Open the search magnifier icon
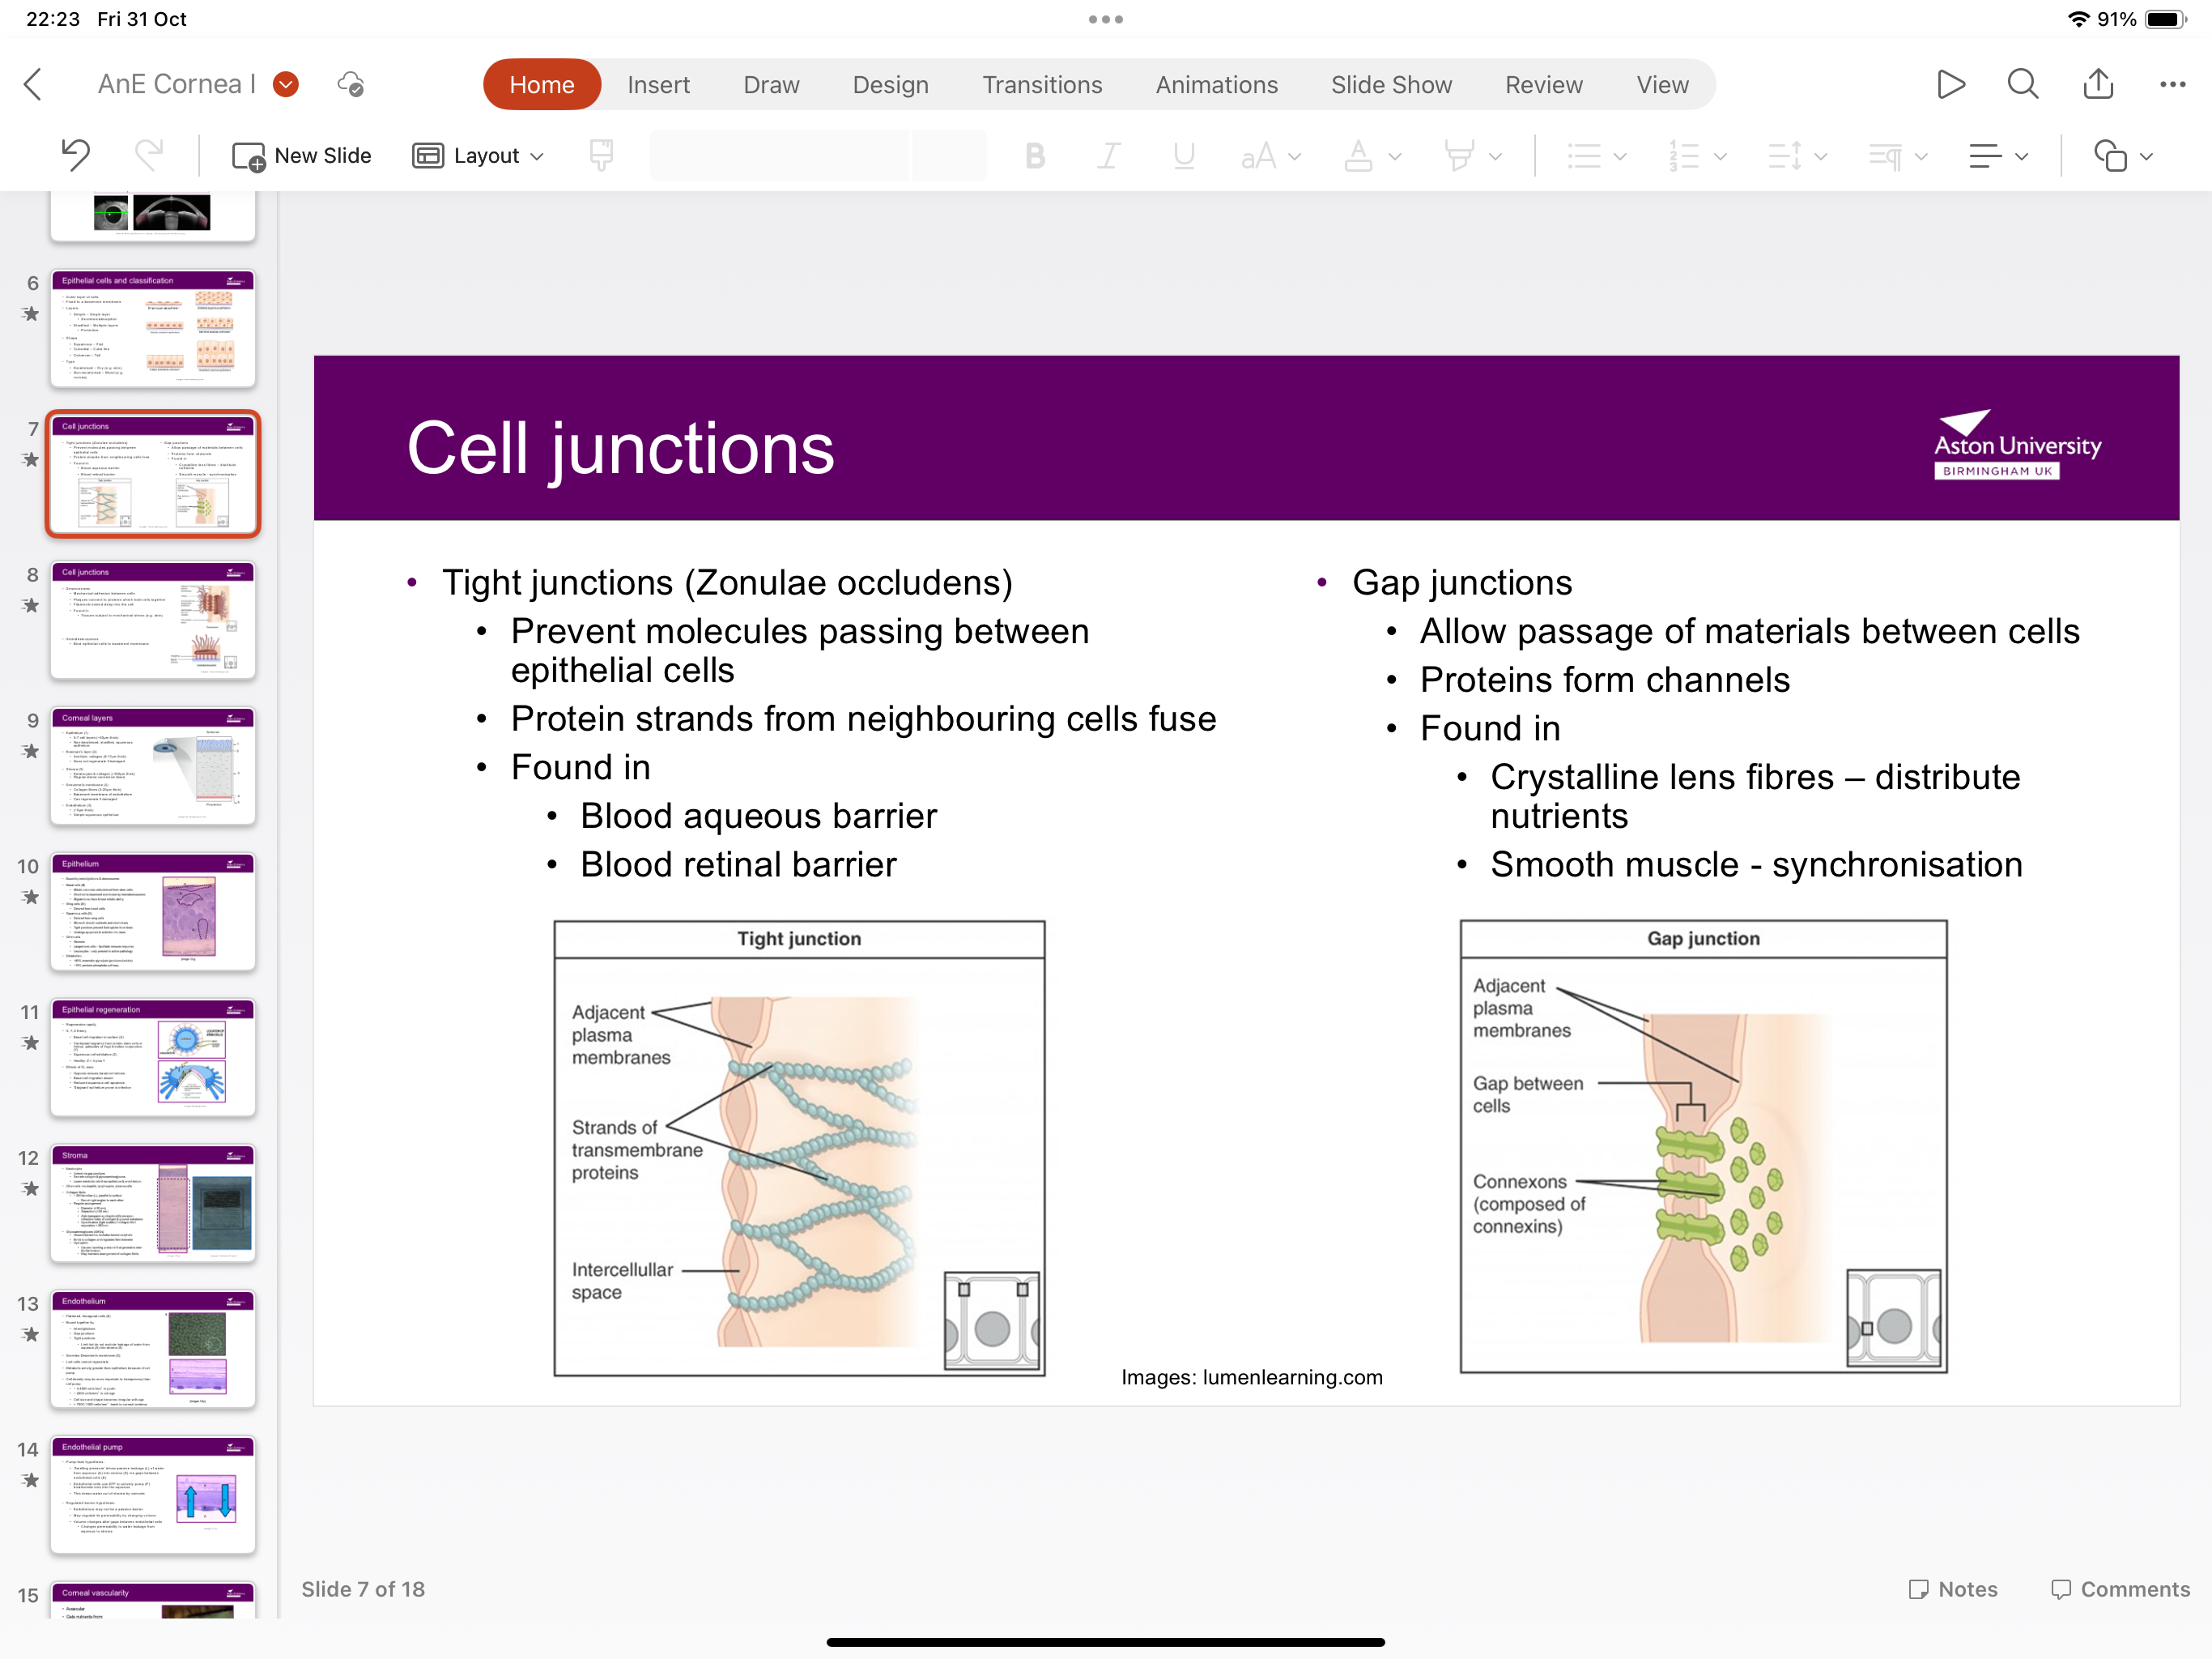Image resolution: width=2212 pixels, height=1659 pixels. coord(2022,84)
